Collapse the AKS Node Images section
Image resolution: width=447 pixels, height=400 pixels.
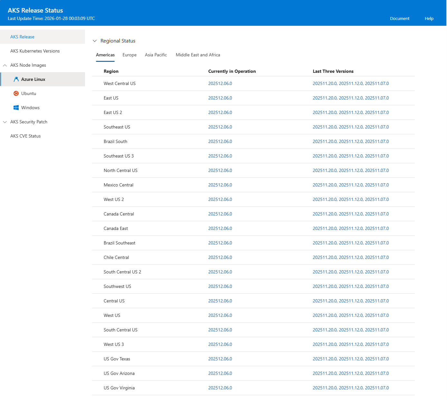[x=5, y=65]
